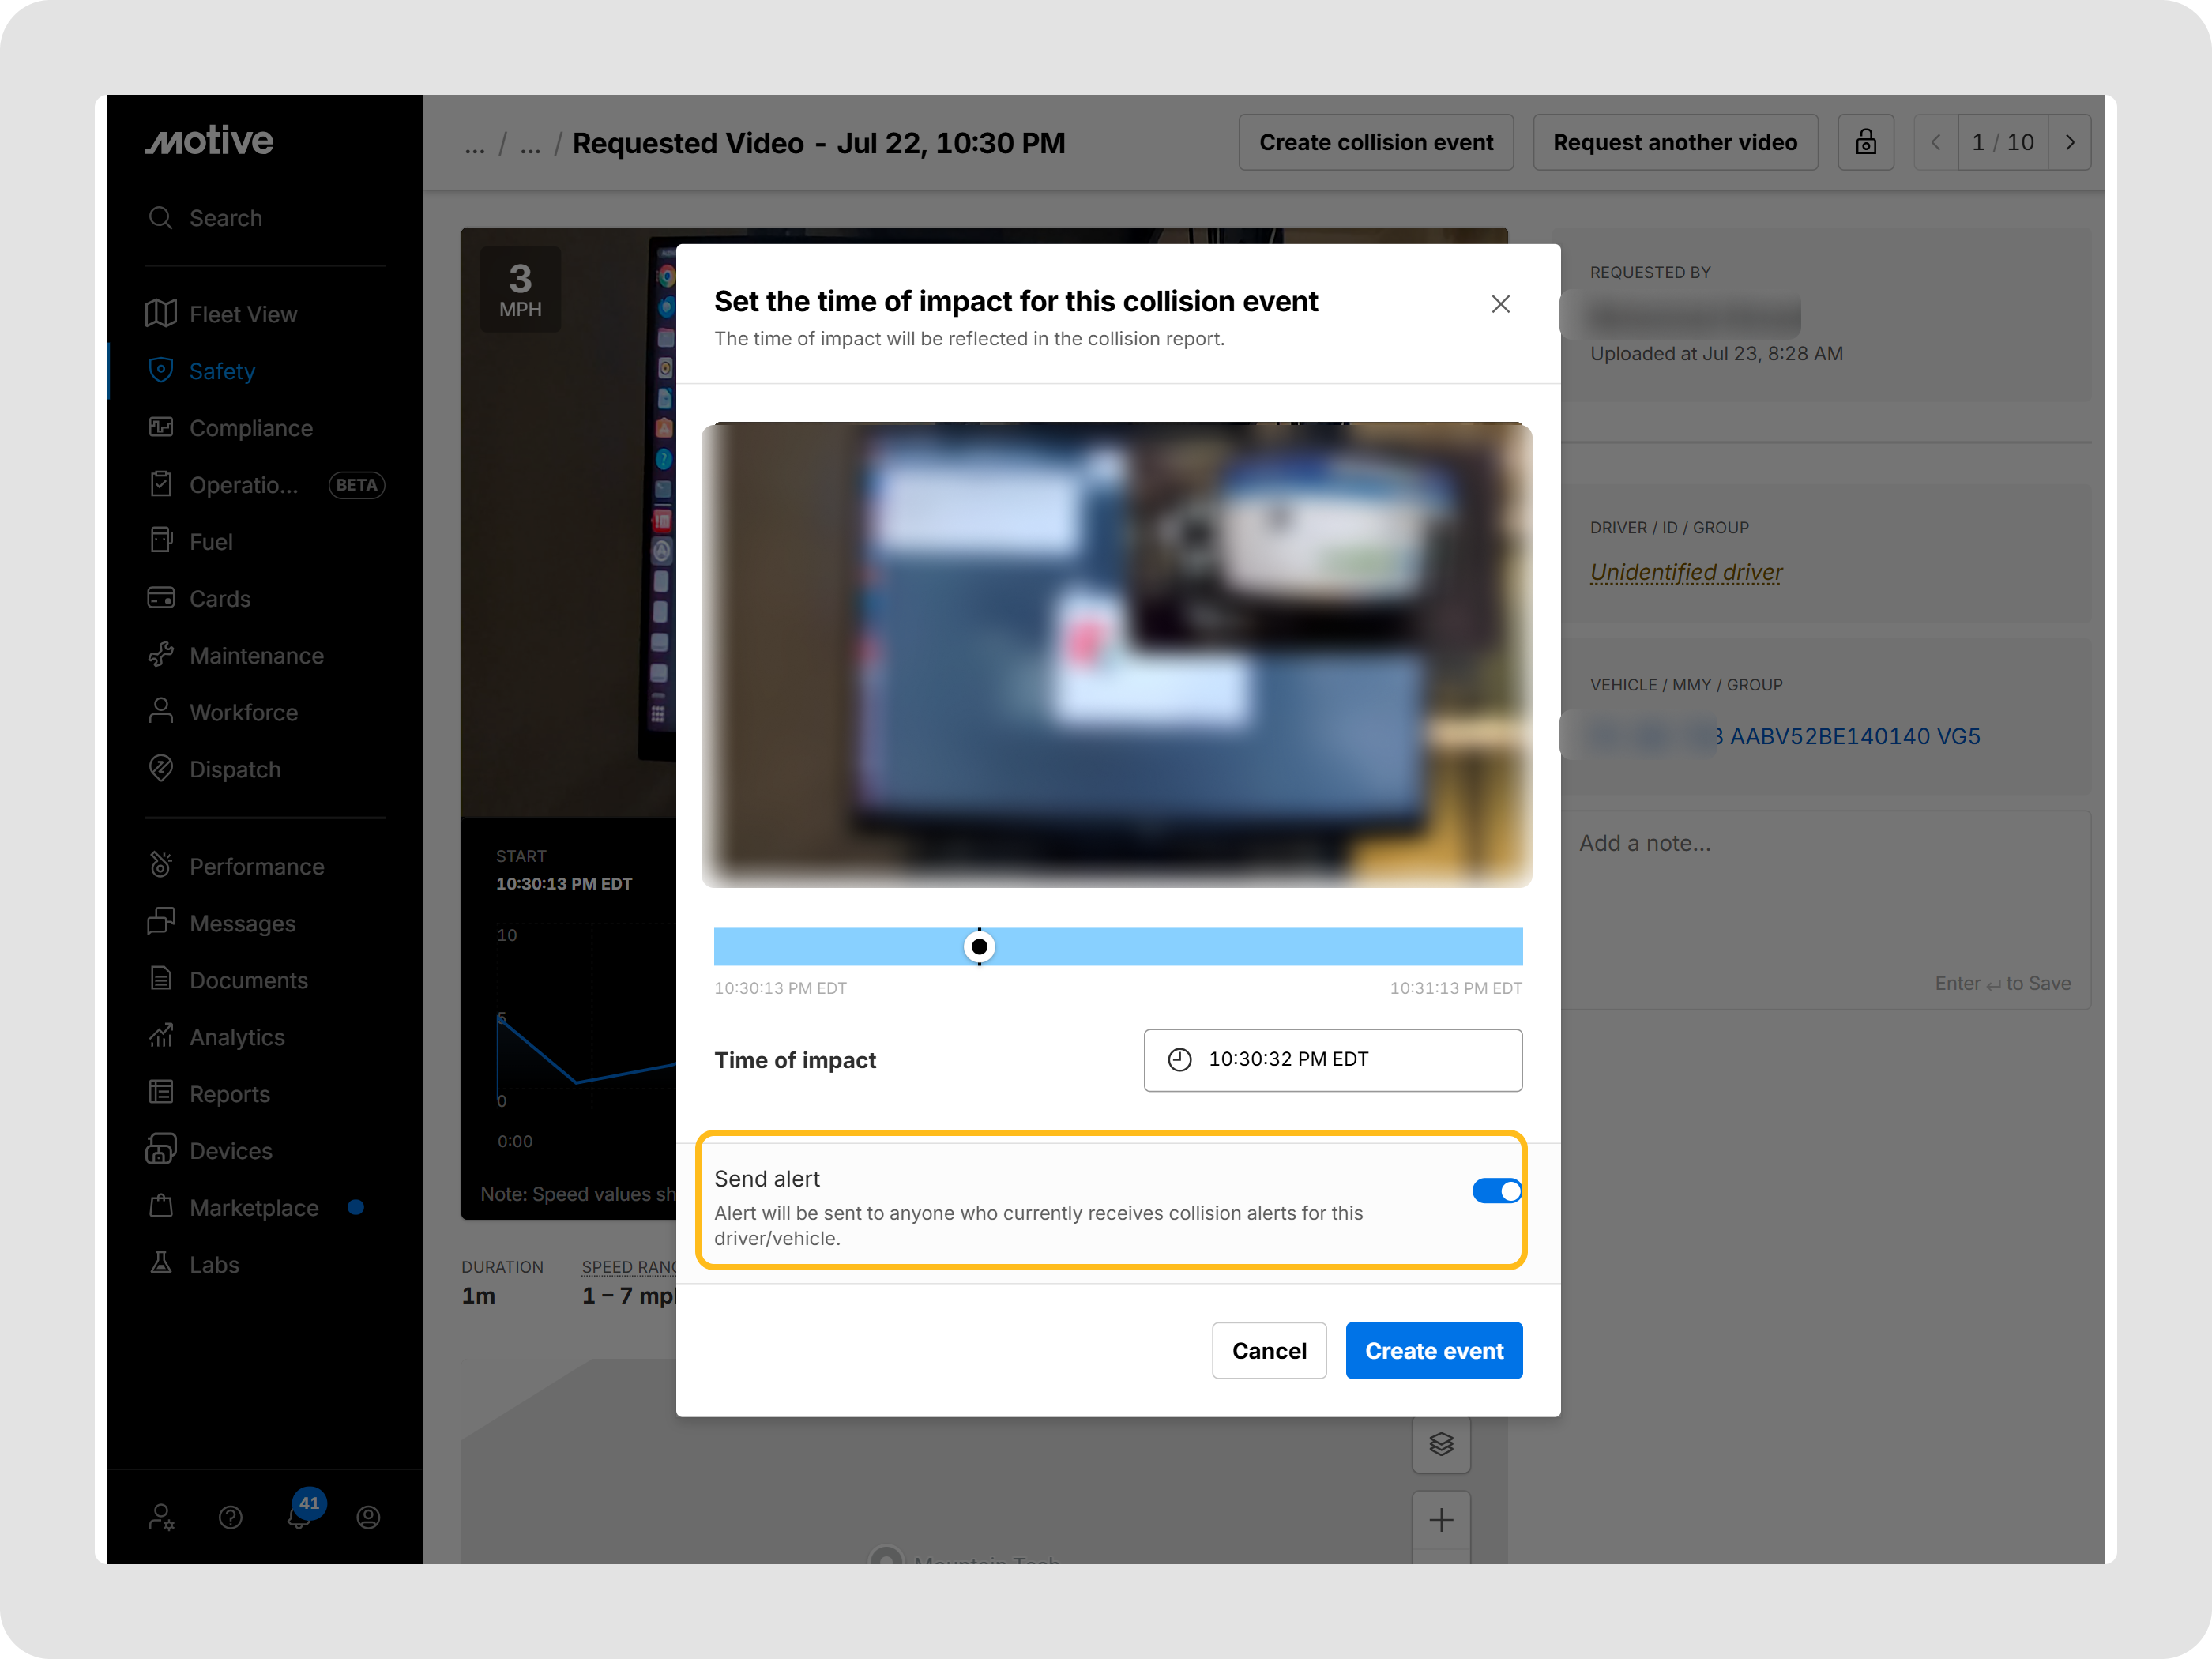Click the Cancel button
The width and height of the screenshot is (2212, 1659).
tap(1269, 1351)
